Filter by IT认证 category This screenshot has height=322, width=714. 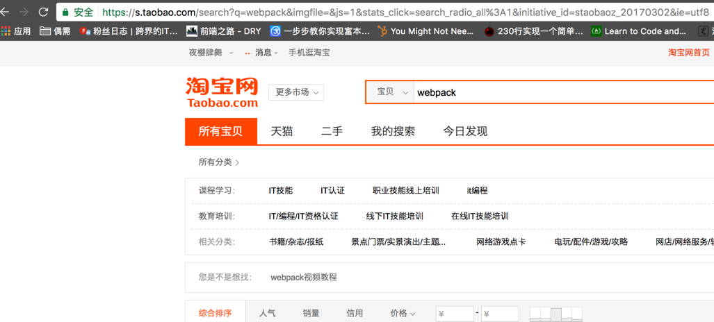point(332,191)
